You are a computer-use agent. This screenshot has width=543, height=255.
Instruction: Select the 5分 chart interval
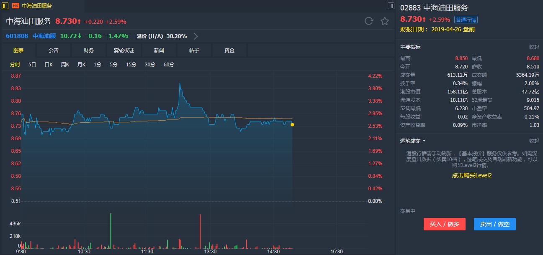[113, 65]
